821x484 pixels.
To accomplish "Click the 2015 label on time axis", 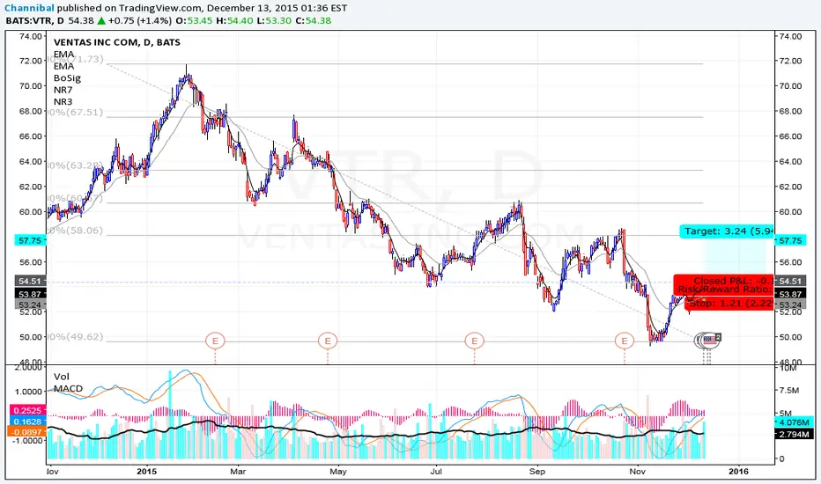I will (147, 472).
